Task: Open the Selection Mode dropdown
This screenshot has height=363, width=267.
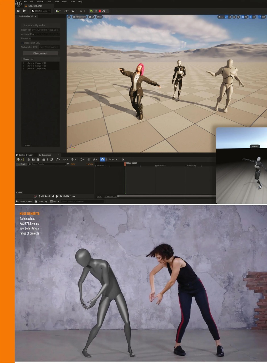Action: point(40,11)
